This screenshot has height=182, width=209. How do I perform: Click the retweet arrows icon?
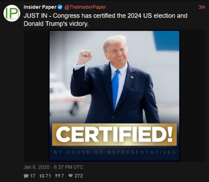tap(42, 176)
